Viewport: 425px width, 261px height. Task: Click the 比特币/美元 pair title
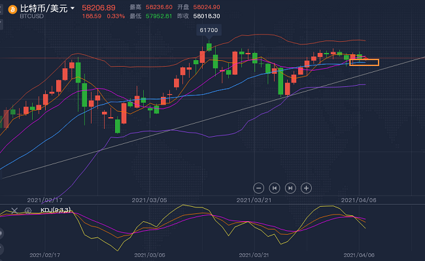tap(44, 8)
